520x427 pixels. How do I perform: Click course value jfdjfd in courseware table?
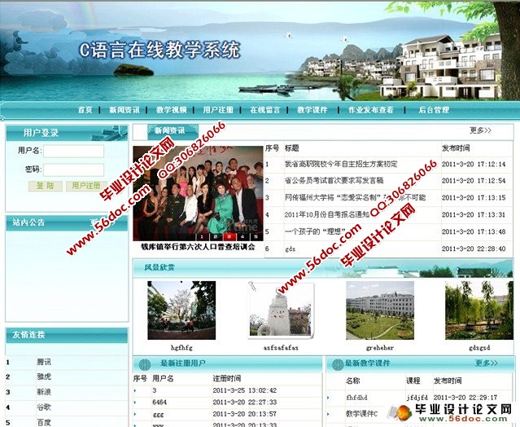pos(417,397)
